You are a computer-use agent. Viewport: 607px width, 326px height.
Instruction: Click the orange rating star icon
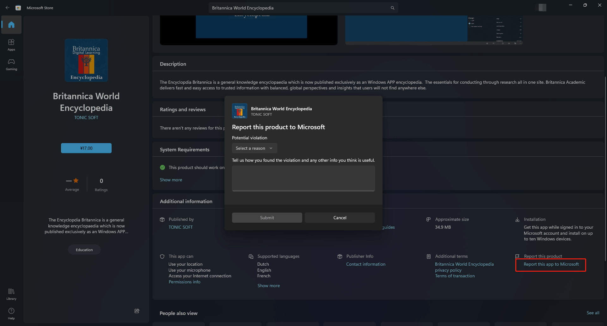[76, 180]
